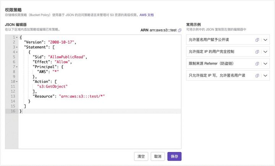This screenshot has height=166, width=275.
Task: Expand the 只允许指定 IP 写 example
Action: point(266,75)
